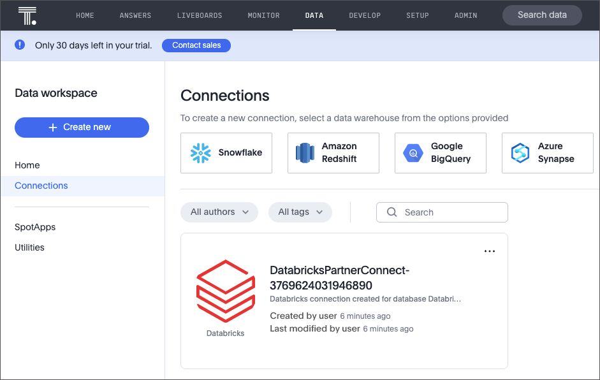Open the MONITOR section
Image resolution: width=600 pixels, height=380 pixels.
click(x=263, y=15)
